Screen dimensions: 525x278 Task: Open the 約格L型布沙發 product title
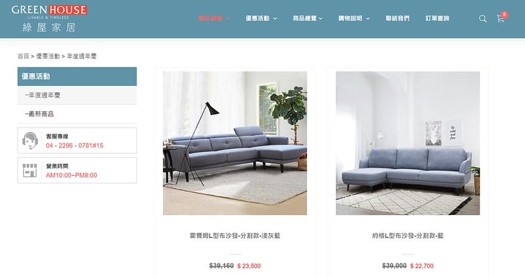[408, 235]
